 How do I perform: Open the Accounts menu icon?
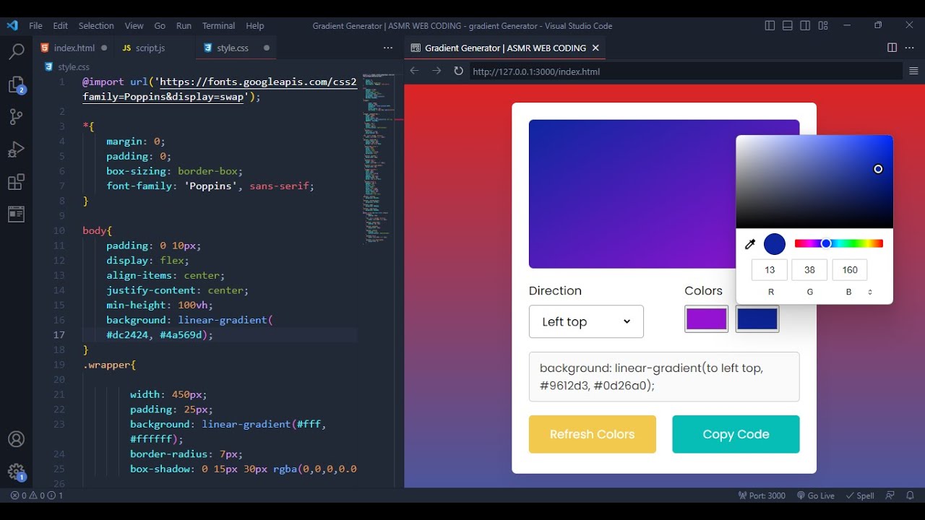[16, 439]
